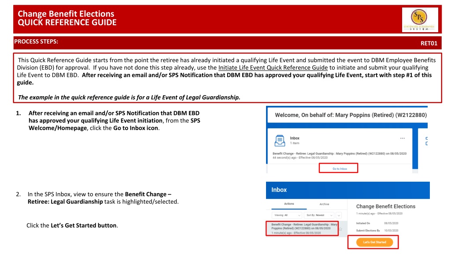The image size is (451, 254).
Task: Open Initiate Life Event Quick Reference Guide link
Action: [273, 67]
